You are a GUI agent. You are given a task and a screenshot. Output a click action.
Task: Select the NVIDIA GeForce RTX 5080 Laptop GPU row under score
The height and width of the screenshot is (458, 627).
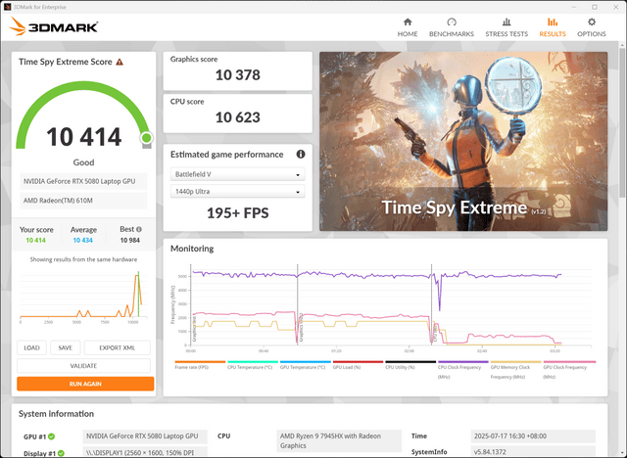pyautogui.click(x=83, y=181)
